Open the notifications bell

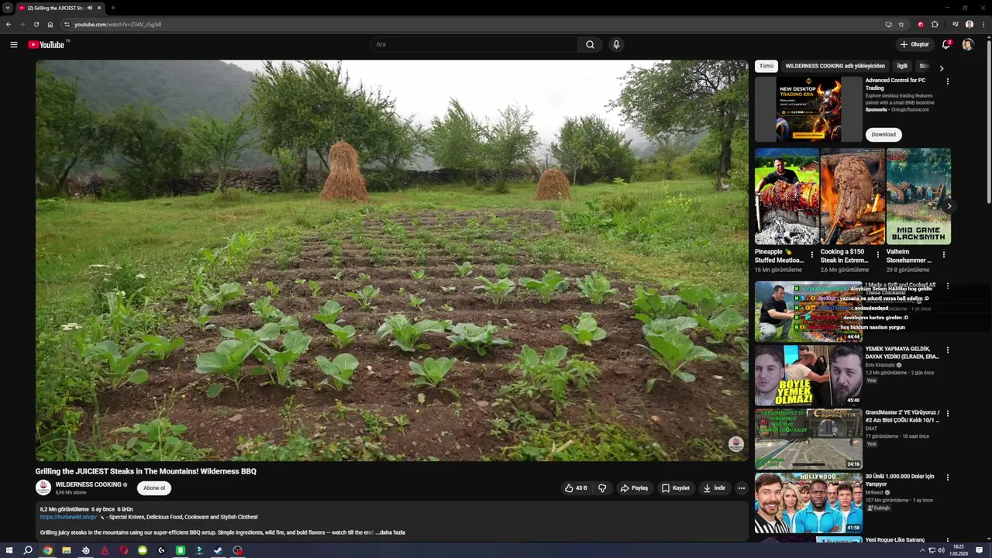[946, 44]
